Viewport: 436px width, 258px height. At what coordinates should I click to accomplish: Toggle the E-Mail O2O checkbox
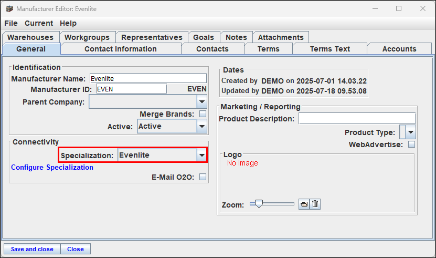[x=203, y=177]
